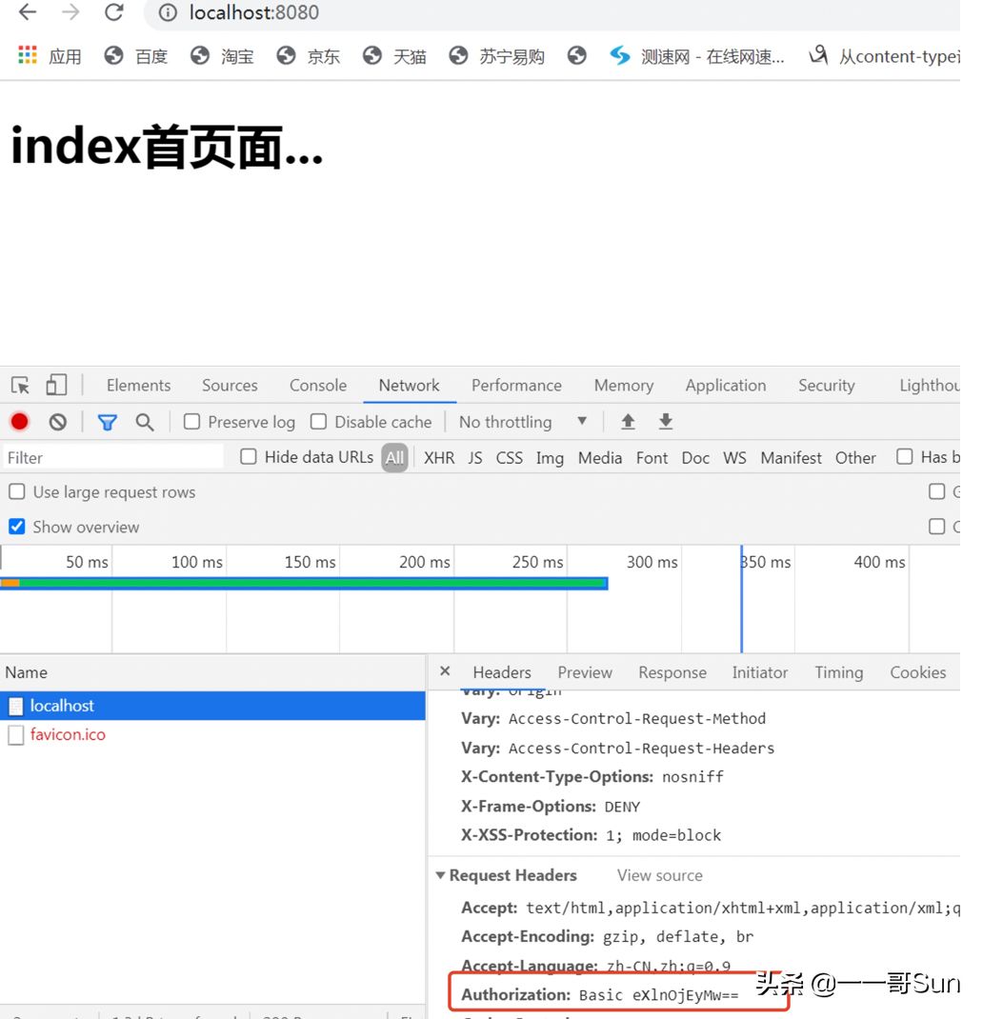This screenshot has height=1019, width=983.
Task: Open the 从content-type bookmark
Action: tap(884, 56)
